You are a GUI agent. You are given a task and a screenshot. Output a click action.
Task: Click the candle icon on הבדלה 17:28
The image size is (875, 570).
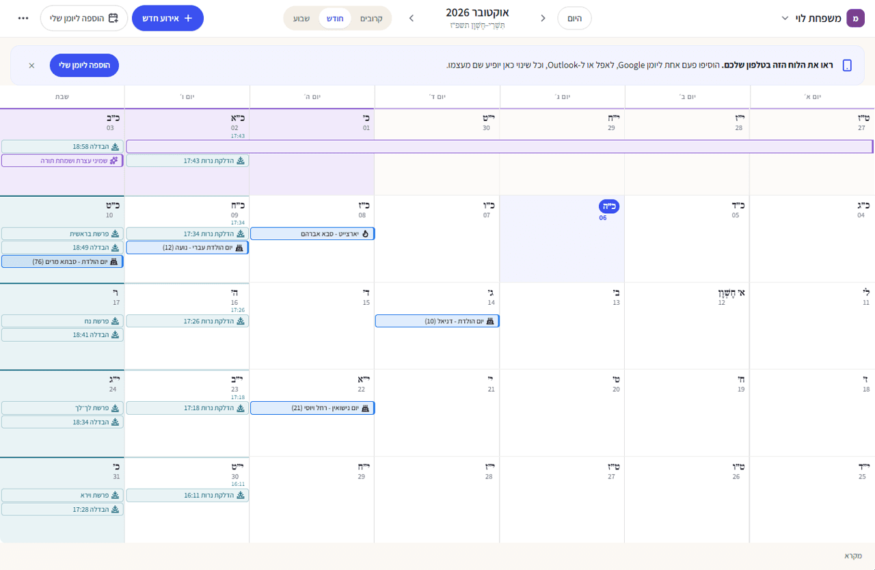(115, 509)
